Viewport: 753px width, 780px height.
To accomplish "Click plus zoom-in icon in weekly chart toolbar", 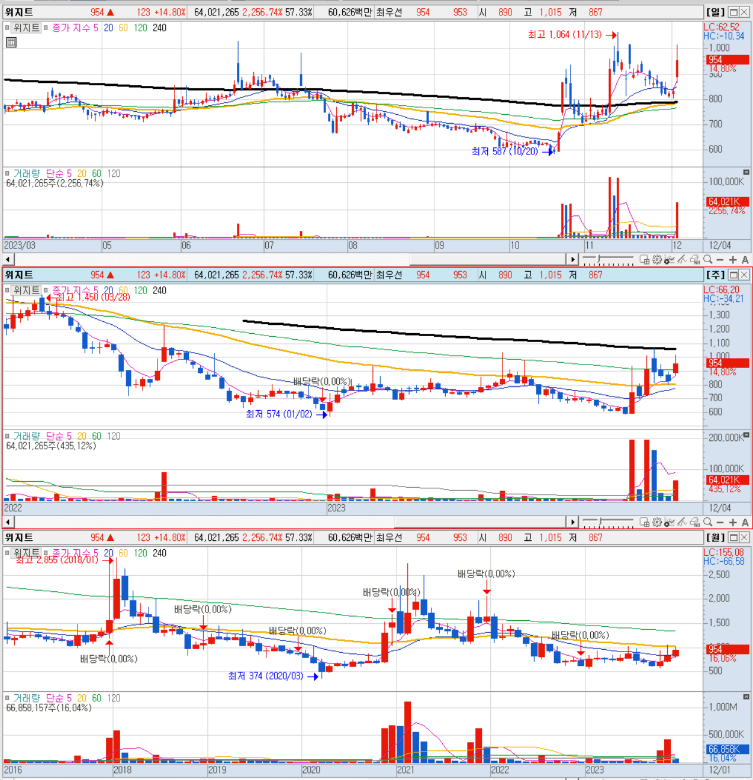I will (733, 523).
